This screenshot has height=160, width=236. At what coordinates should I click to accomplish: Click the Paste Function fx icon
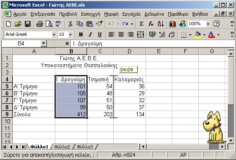(x=151, y=24)
